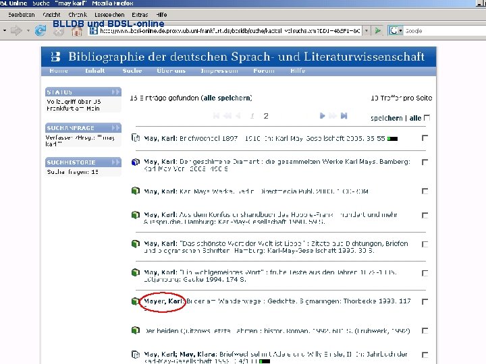
Task: Click the 'speichern' link above results
Action: [x=387, y=118]
